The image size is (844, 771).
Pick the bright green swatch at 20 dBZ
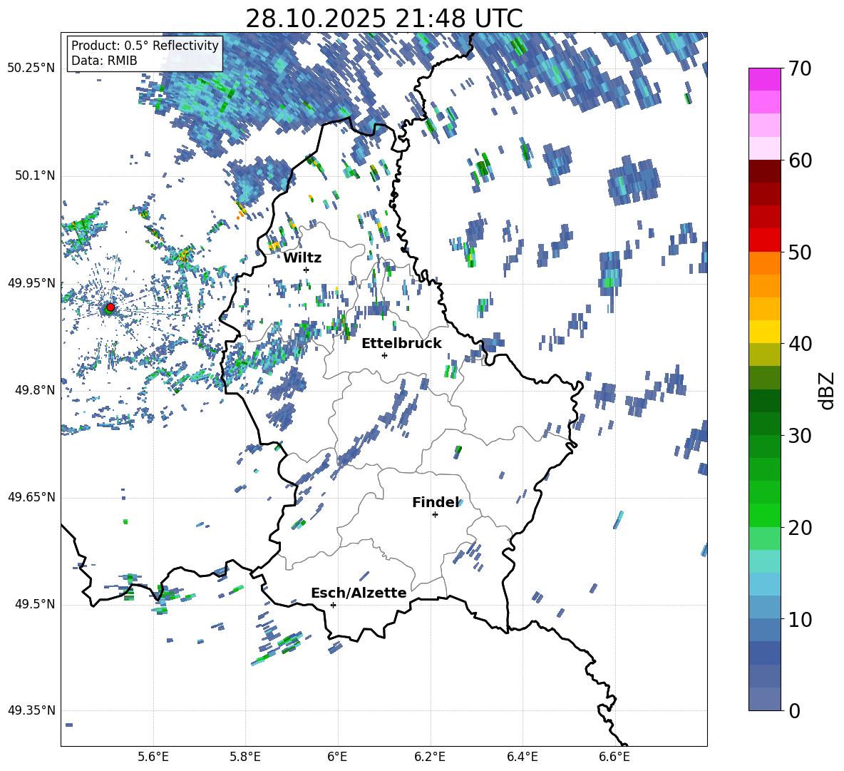pyautogui.click(x=764, y=515)
